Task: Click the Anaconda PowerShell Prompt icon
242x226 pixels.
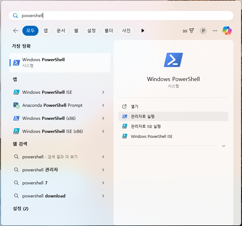Action: (16, 105)
